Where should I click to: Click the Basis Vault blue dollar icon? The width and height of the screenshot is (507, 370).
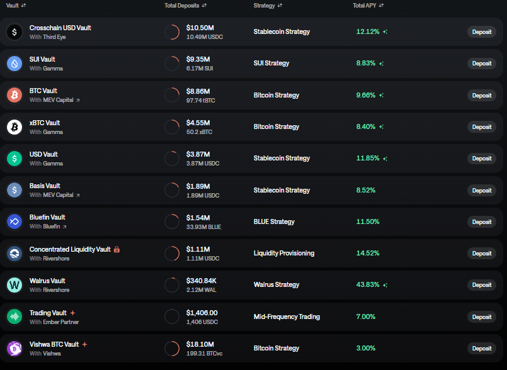click(14, 190)
